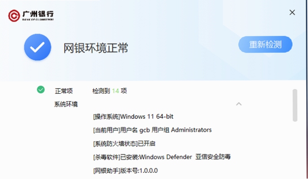The height and width of the screenshot is (179, 308).
Task: Select the 网银环境正常 status heading
Action: pyautogui.click(x=96, y=48)
